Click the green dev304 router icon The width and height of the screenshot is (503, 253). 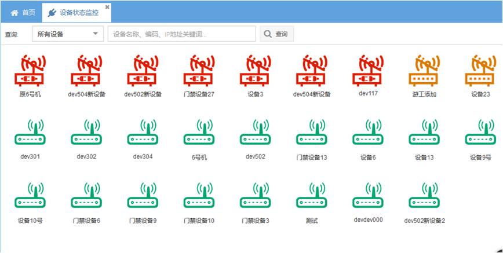(143, 132)
